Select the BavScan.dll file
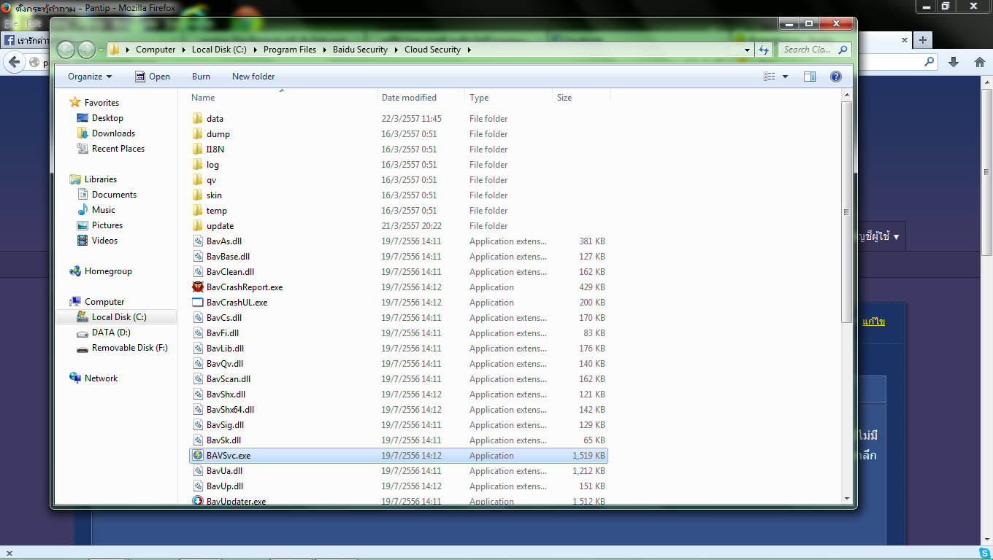This screenshot has height=560, width=993. (x=229, y=379)
